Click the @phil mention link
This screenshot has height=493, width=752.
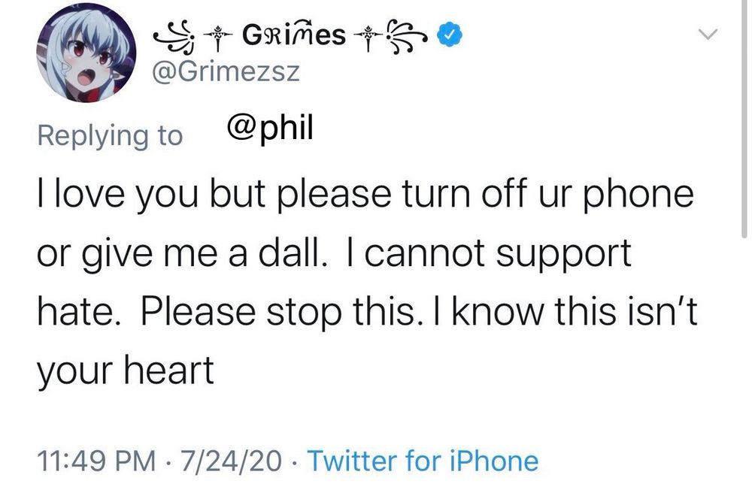click(272, 127)
